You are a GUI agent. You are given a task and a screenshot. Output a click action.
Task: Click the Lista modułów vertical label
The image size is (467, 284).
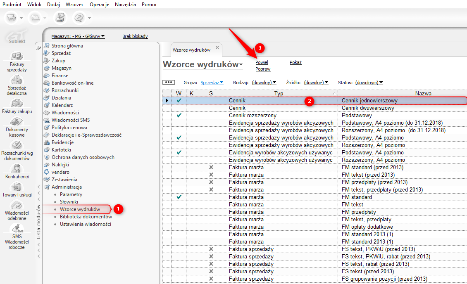tap(38, 222)
